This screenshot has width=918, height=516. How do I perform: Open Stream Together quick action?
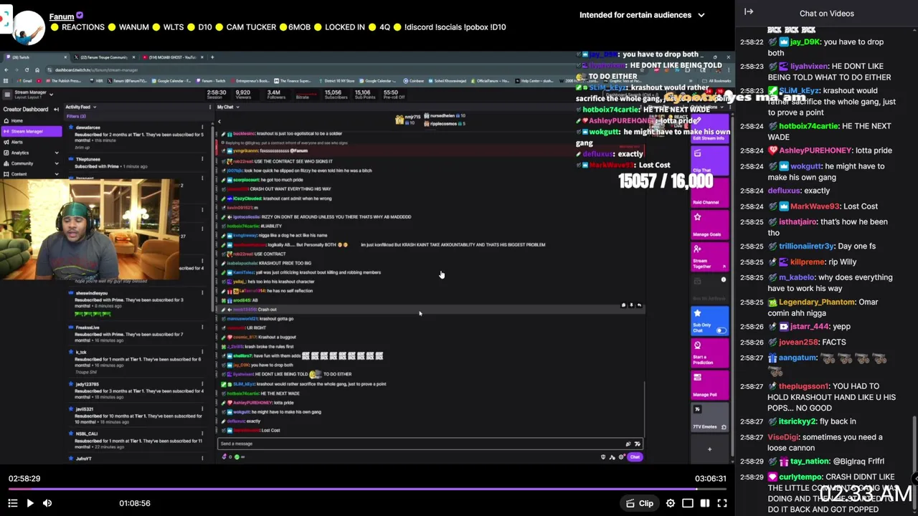[x=709, y=258]
